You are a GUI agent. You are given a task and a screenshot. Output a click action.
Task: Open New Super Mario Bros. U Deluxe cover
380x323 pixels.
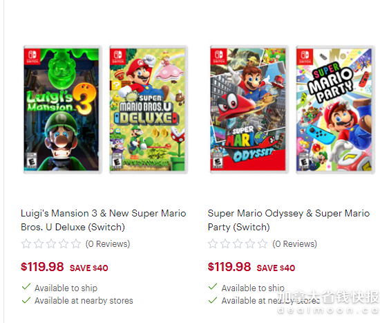pyautogui.click(x=149, y=109)
